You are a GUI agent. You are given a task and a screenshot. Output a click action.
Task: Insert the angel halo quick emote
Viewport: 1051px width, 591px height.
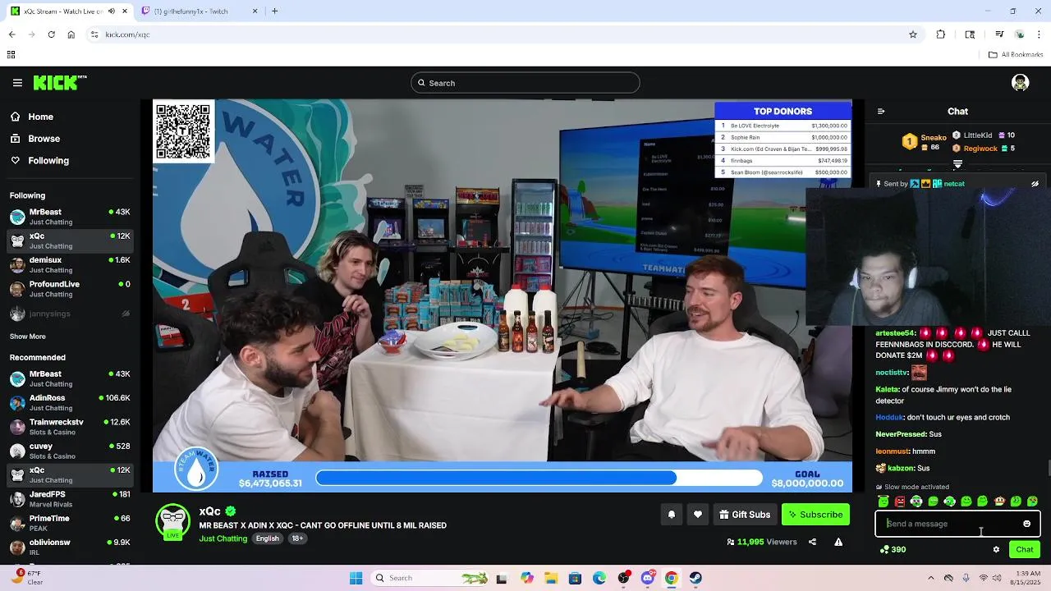coord(883,502)
